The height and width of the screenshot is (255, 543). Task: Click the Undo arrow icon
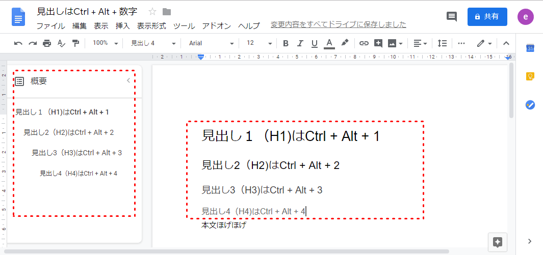click(x=18, y=43)
